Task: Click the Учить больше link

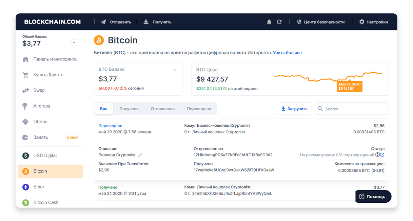Action: pyautogui.click(x=287, y=53)
